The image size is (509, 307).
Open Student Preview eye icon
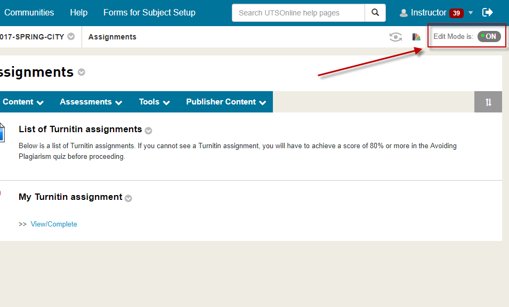click(395, 37)
